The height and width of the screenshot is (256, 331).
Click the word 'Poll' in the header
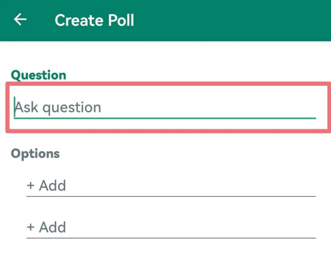[120, 20]
